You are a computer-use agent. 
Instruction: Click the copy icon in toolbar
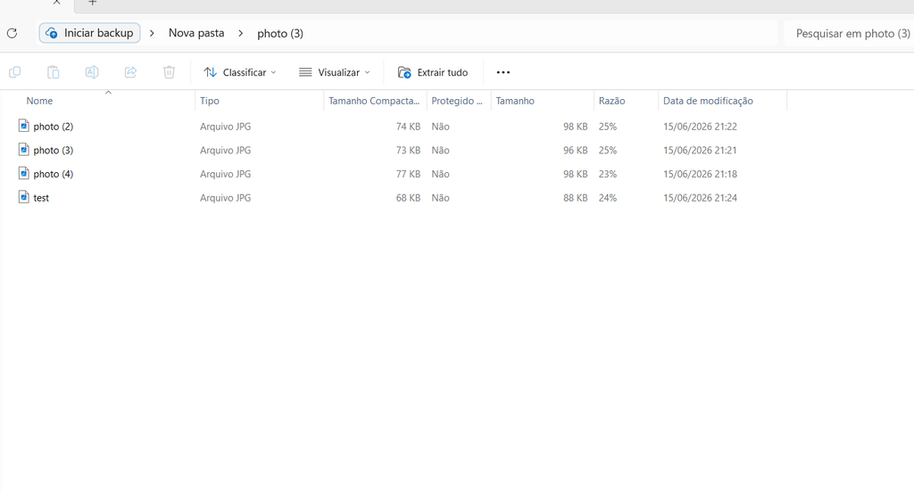click(15, 72)
